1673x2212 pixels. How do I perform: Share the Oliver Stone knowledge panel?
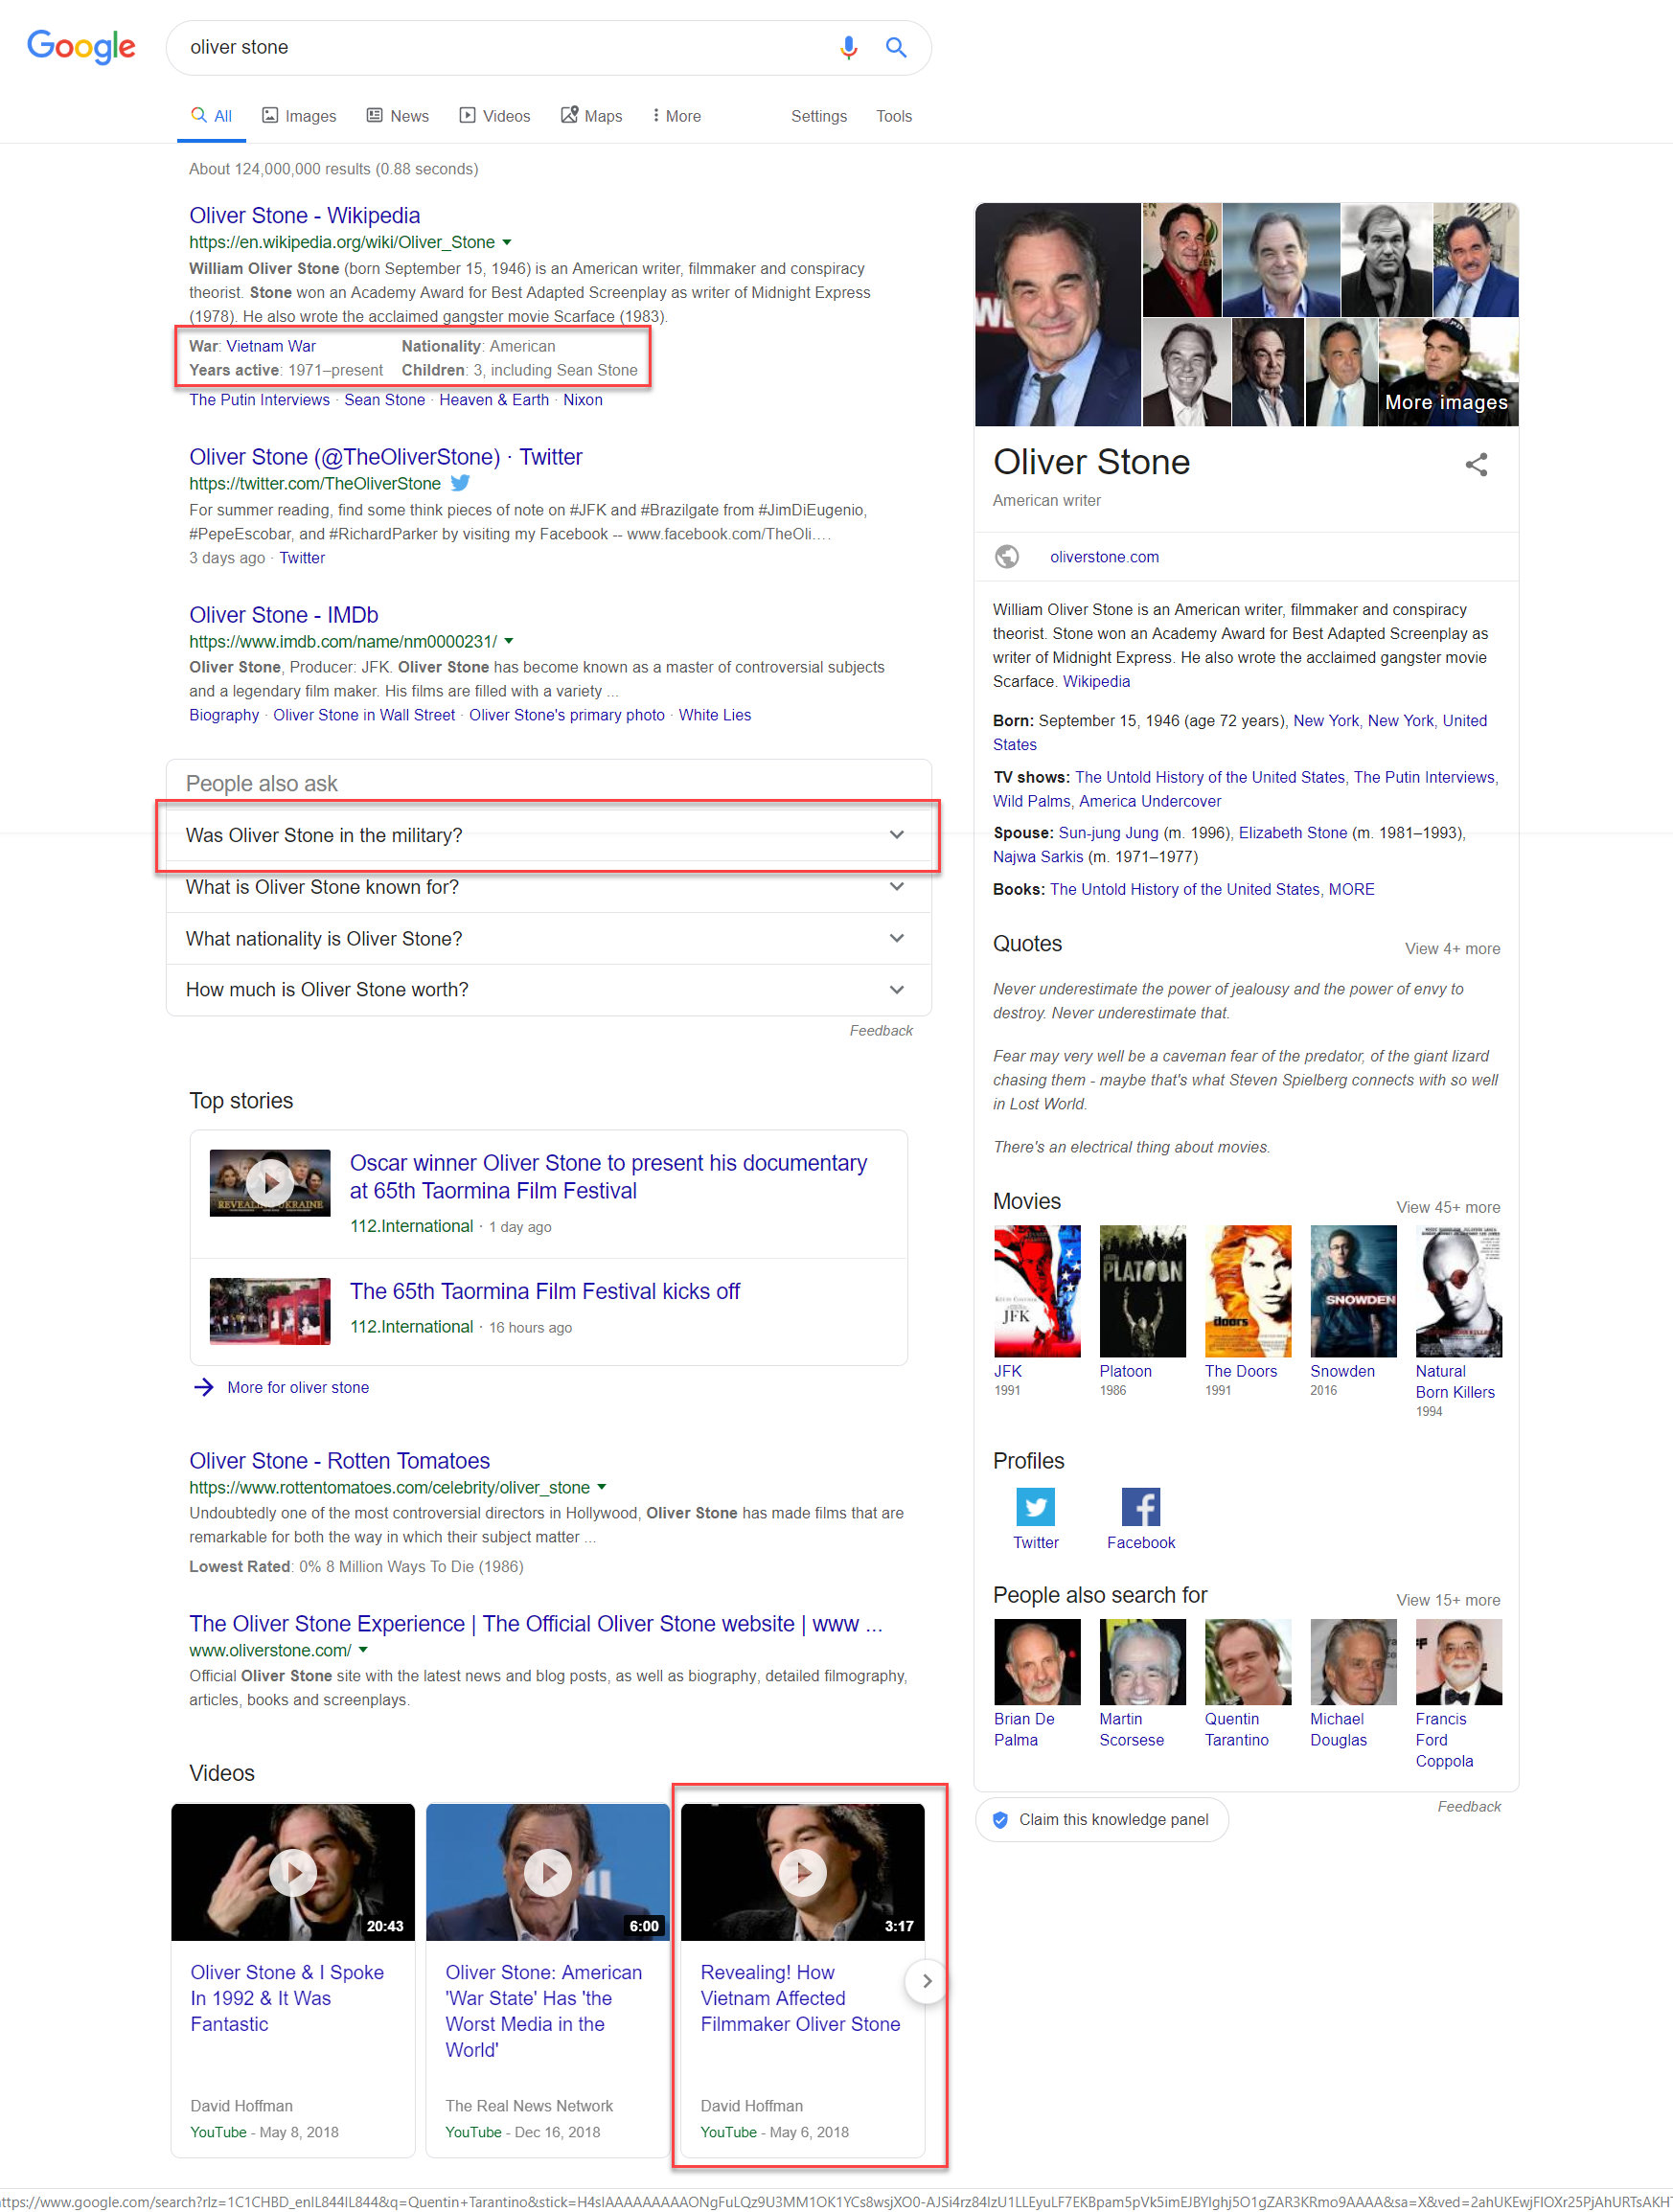[1476, 464]
